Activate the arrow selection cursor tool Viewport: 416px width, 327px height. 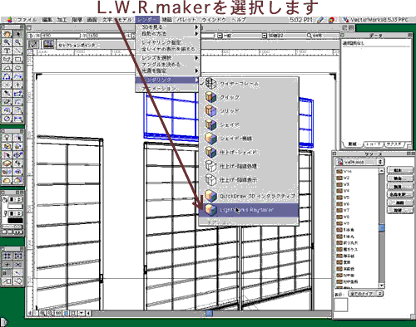(18, 34)
